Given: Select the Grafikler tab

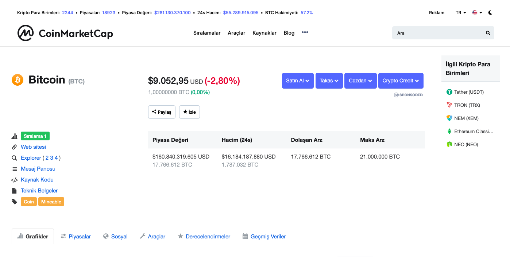Looking at the screenshot, I should click(x=33, y=236).
